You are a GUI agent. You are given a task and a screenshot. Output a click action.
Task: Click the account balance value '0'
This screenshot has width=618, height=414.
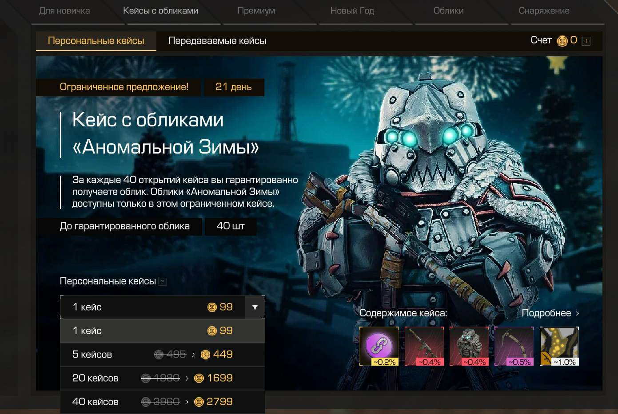click(574, 40)
